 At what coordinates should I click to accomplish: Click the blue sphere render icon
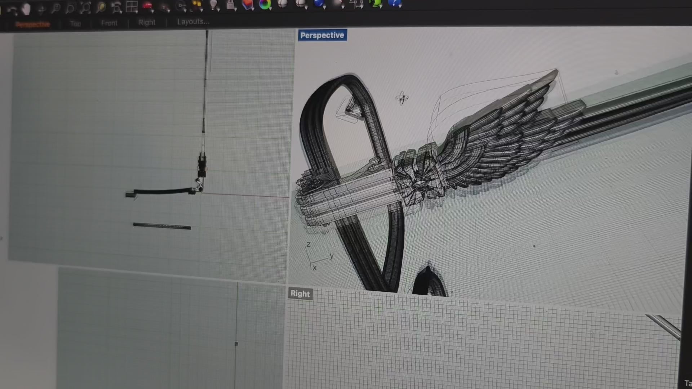tap(318, 3)
